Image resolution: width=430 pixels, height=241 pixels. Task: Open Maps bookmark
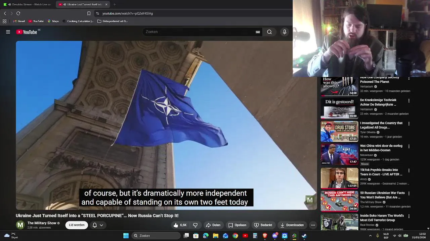(x=53, y=21)
